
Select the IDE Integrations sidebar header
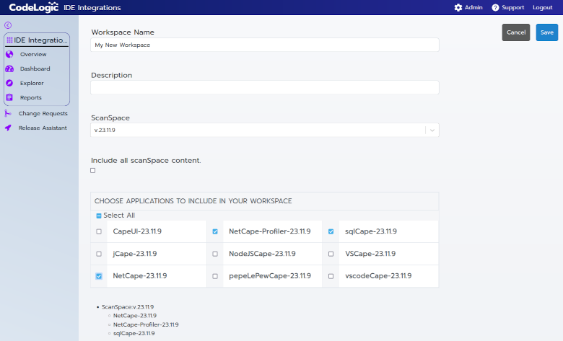coord(37,40)
